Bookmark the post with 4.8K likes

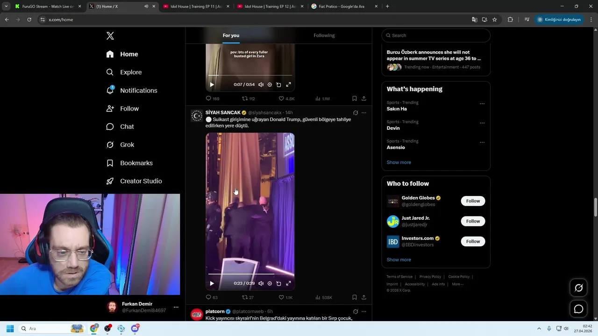(x=354, y=98)
